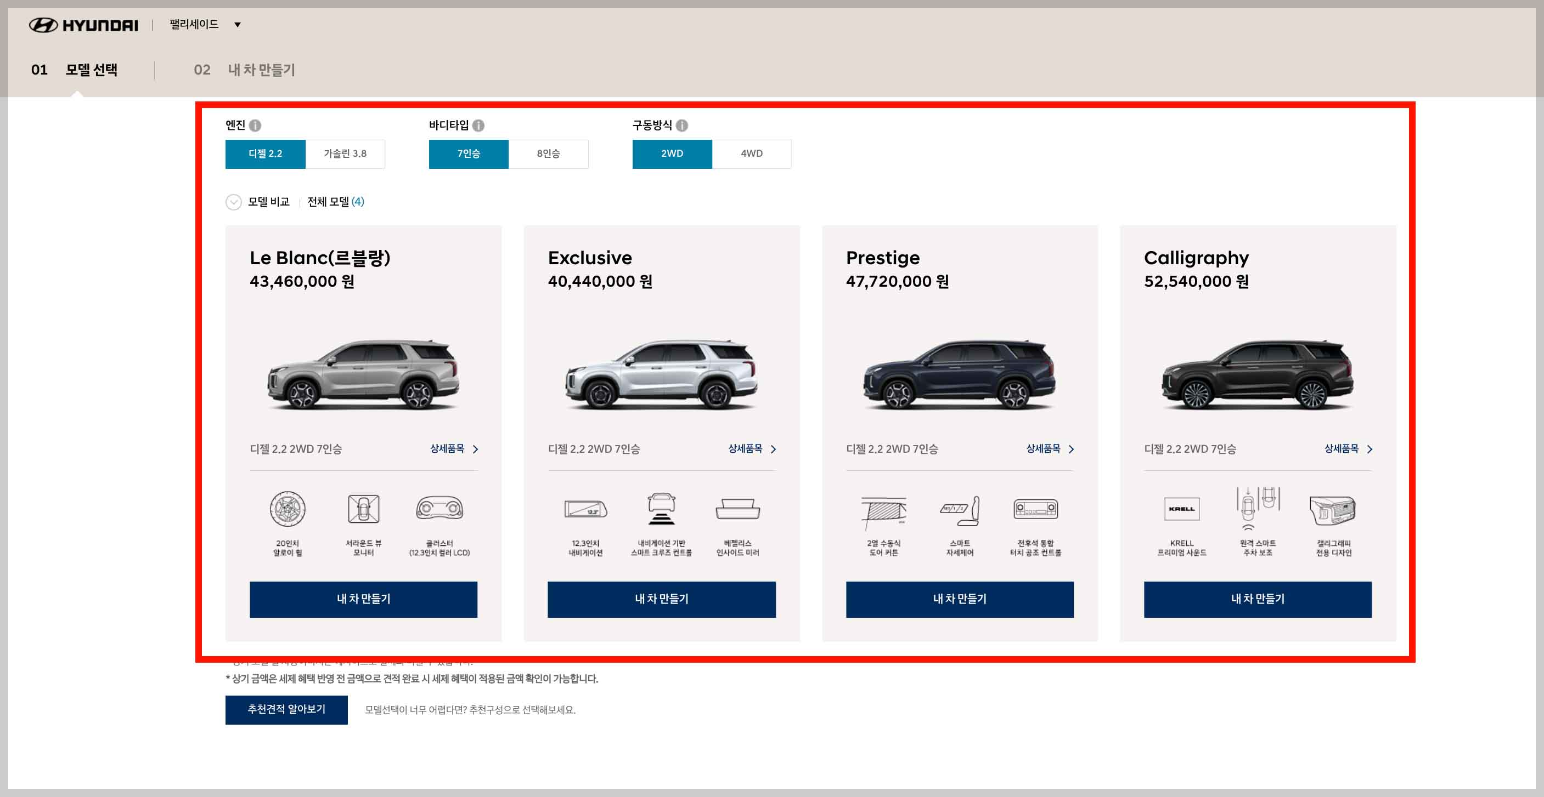The width and height of the screenshot is (1544, 797).
Task: Click the info icon next to 구동방식
Action: (681, 126)
